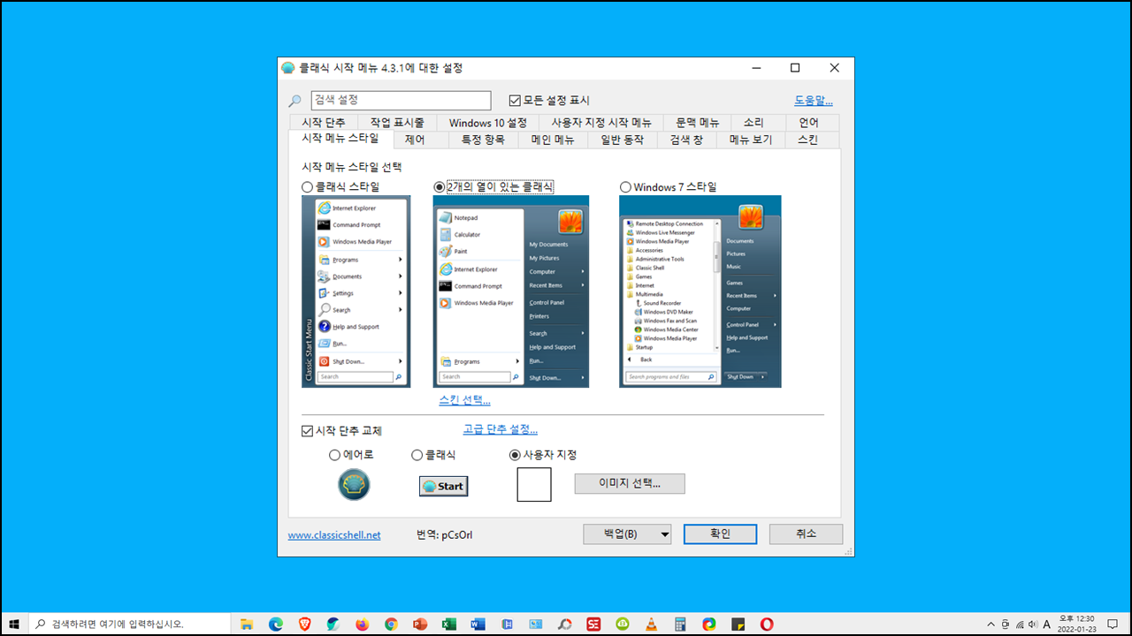Launch PowerPoint from the taskbar

pos(420,624)
